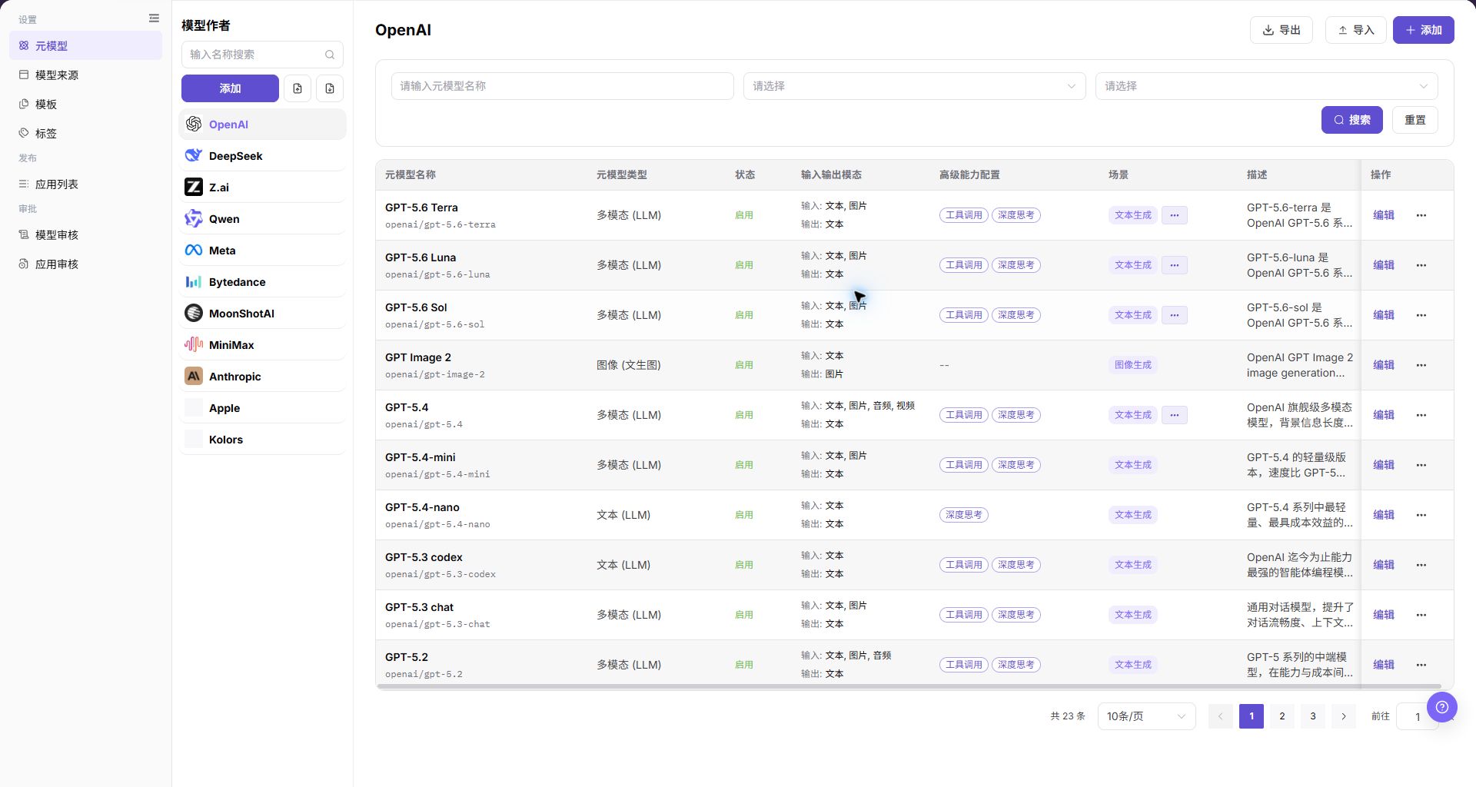Screen dimensions: 1476x787
Task: Click the search magnifier in author field
Action: coord(330,55)
